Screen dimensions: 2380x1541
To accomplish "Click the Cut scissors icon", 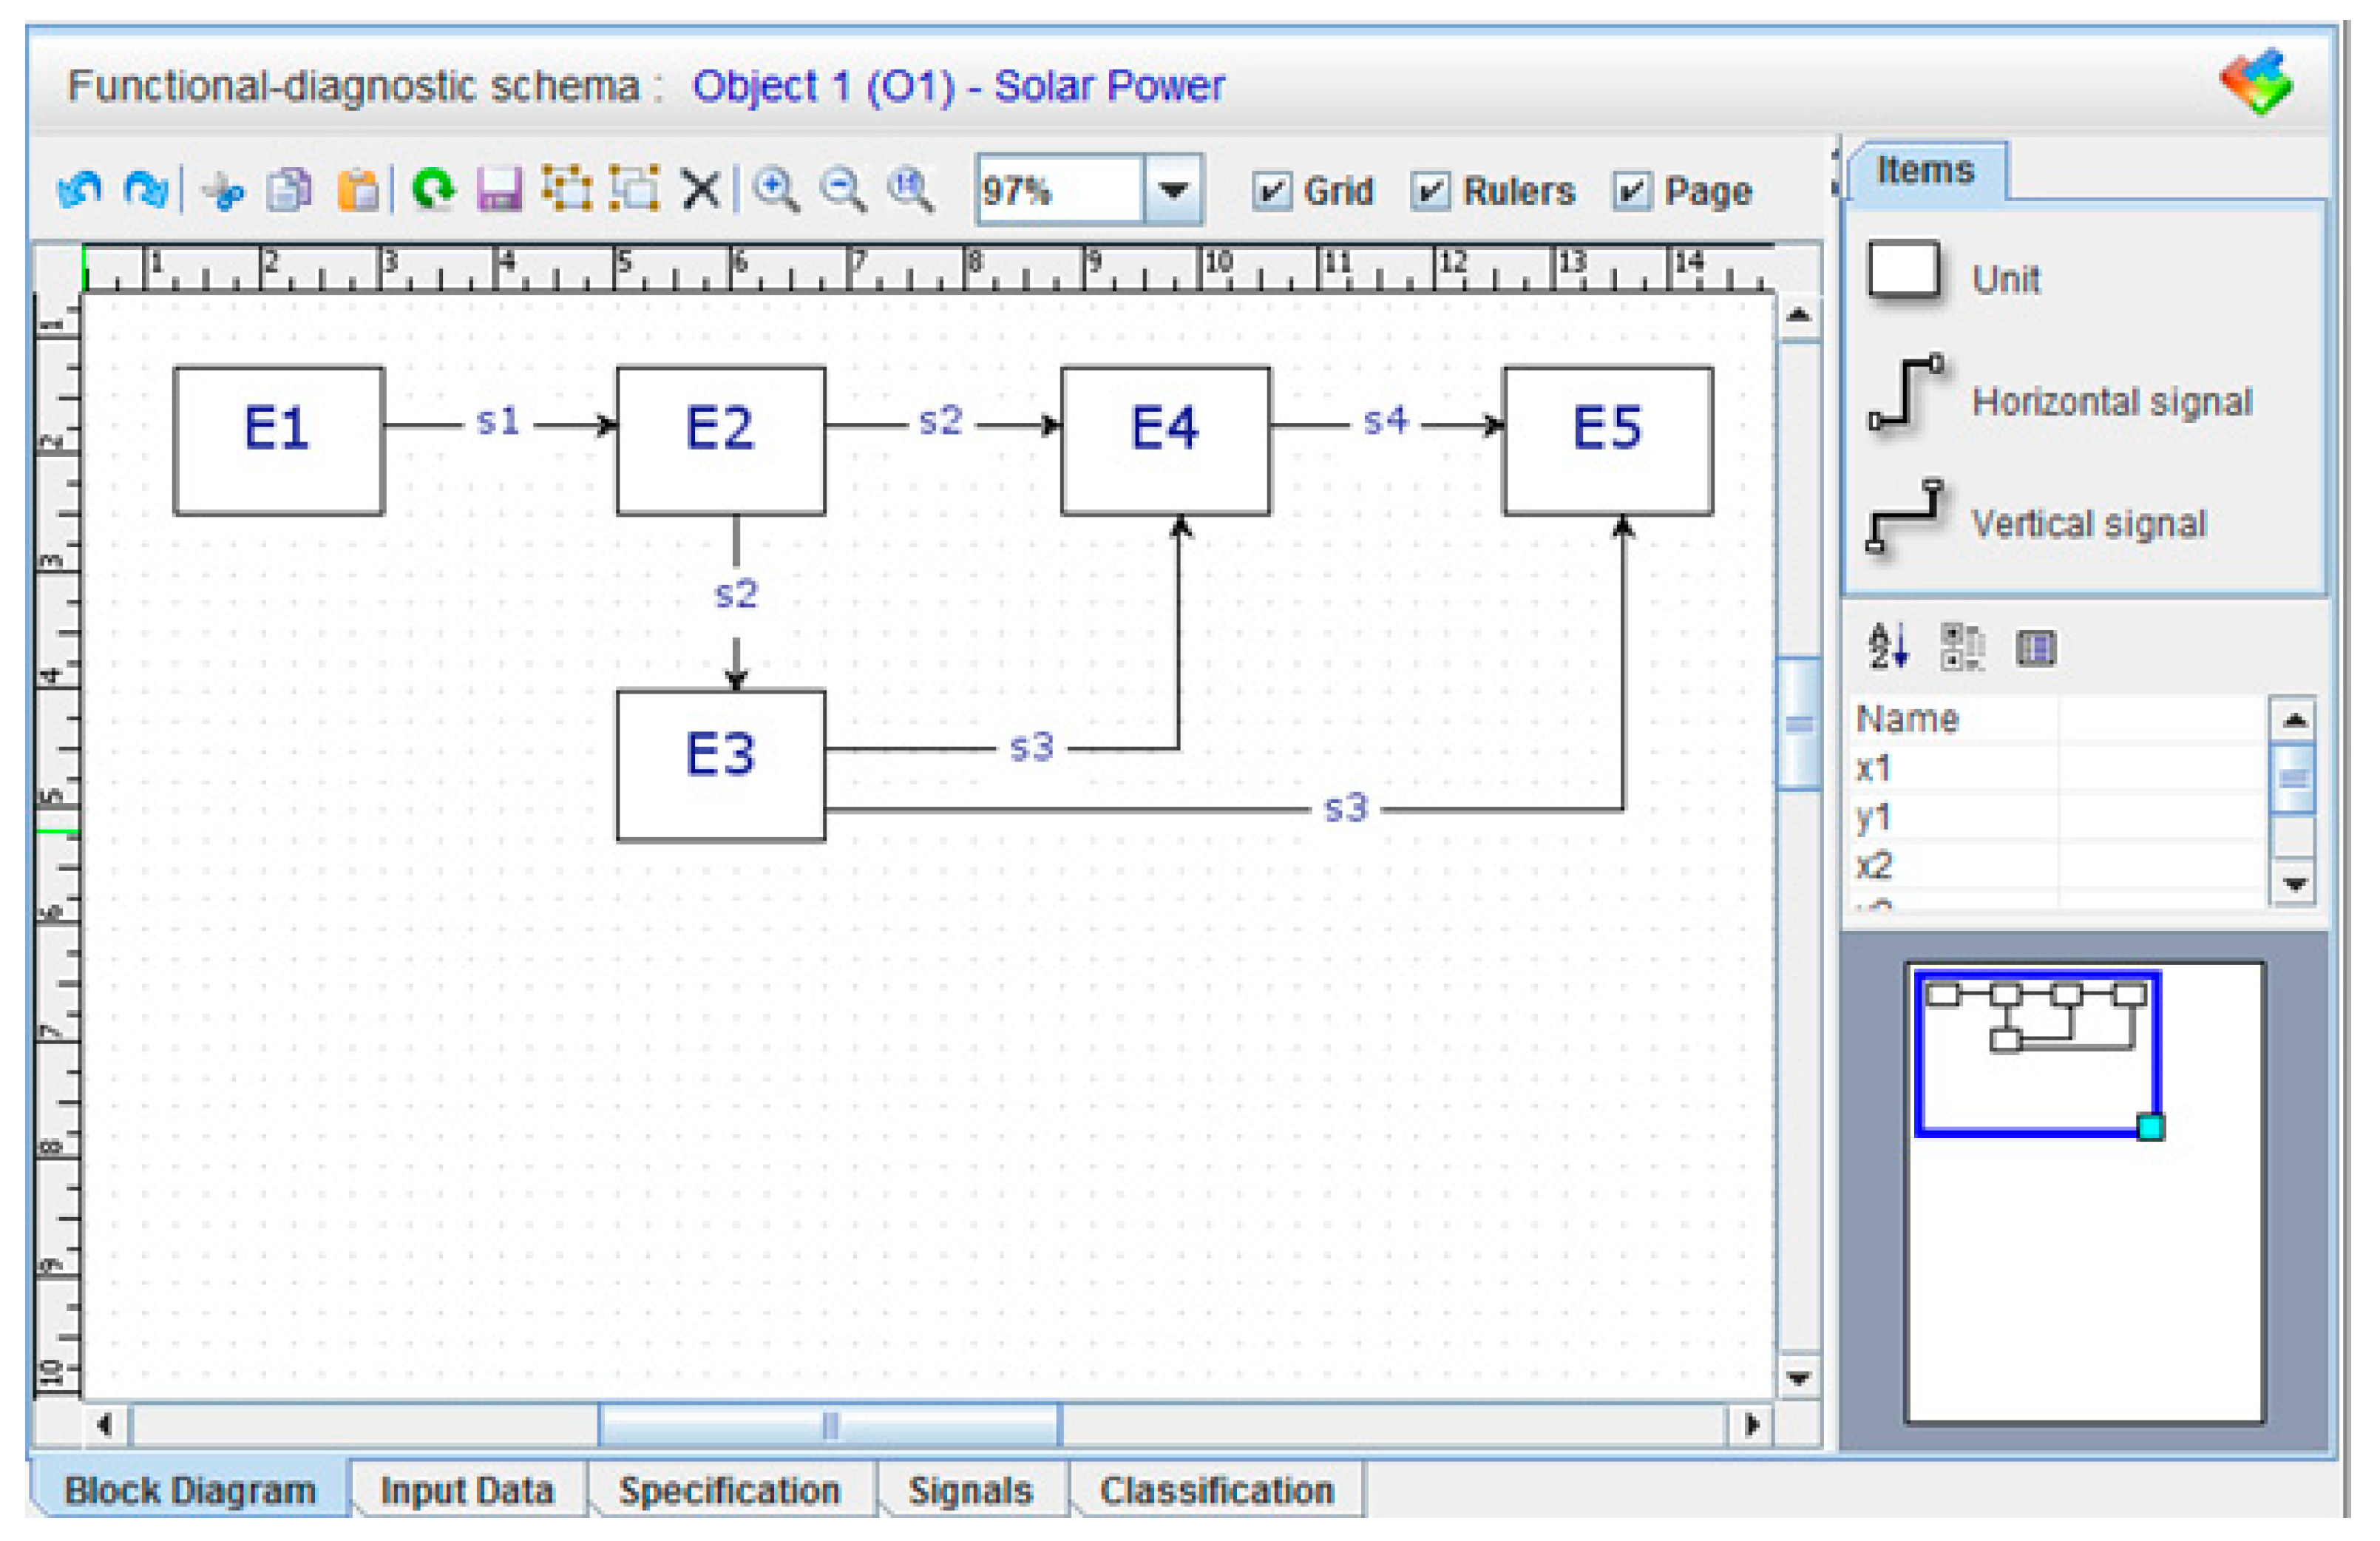I will [x=223, y=190].
